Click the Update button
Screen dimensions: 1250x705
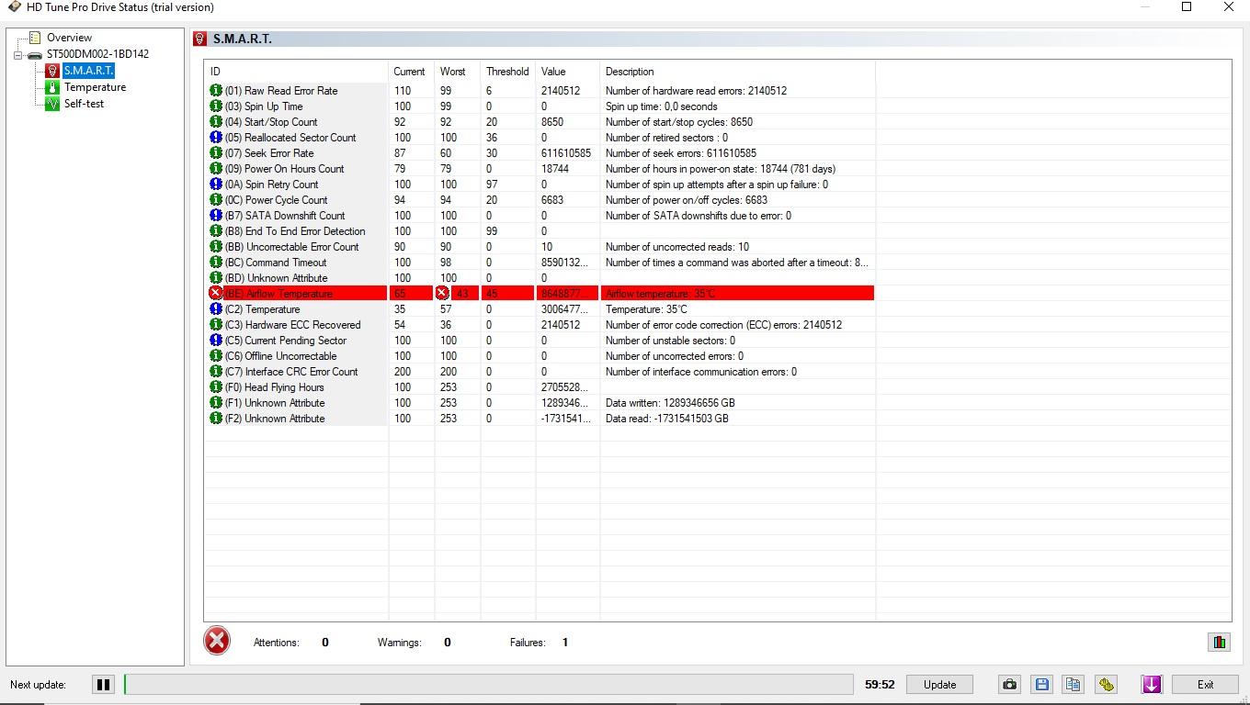coord(939,685)
